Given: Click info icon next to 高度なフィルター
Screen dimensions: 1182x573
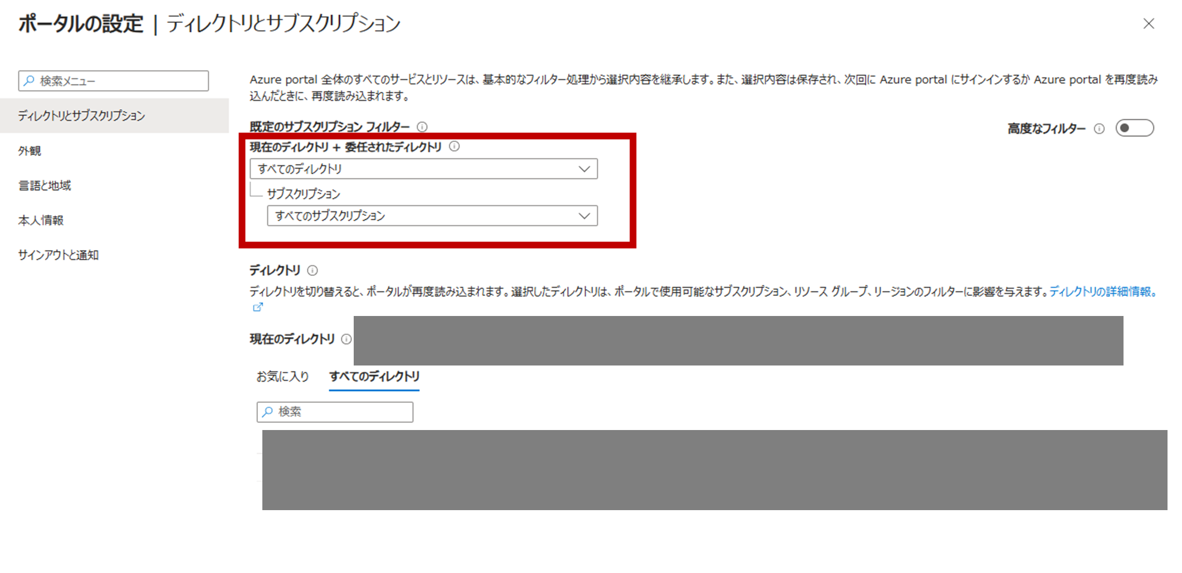Looking at the screenshot, I should 1099,129.
